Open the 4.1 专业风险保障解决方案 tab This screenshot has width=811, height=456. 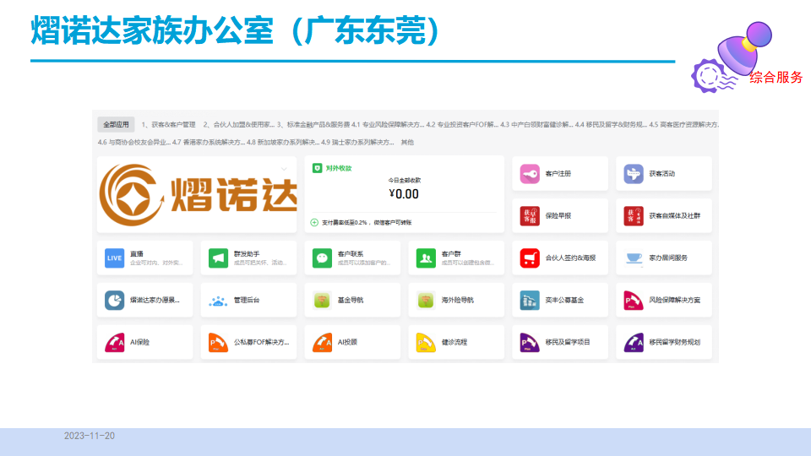[x=388, y=125]
